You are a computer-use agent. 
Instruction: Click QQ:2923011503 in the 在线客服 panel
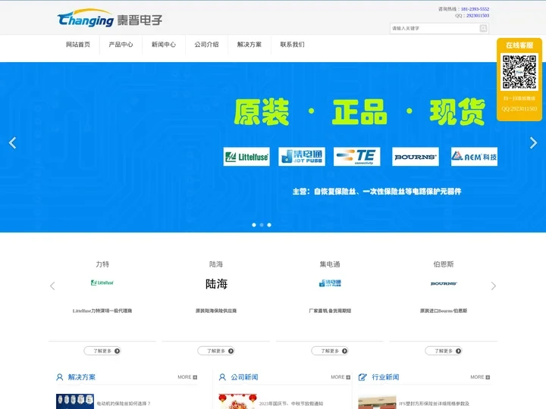click(x=519, y=109)
